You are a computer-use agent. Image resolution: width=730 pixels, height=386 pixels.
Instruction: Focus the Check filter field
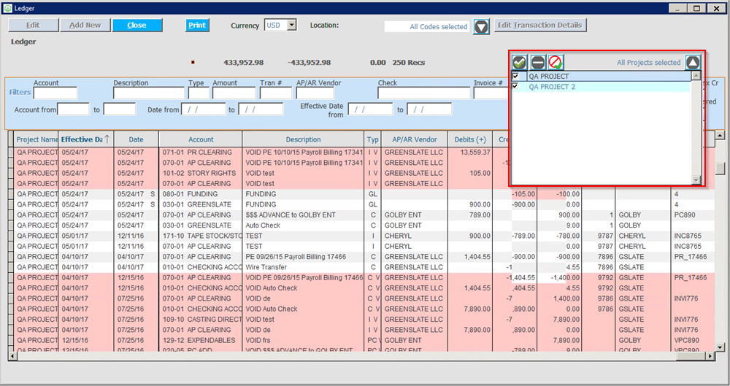tap(423, 93)
